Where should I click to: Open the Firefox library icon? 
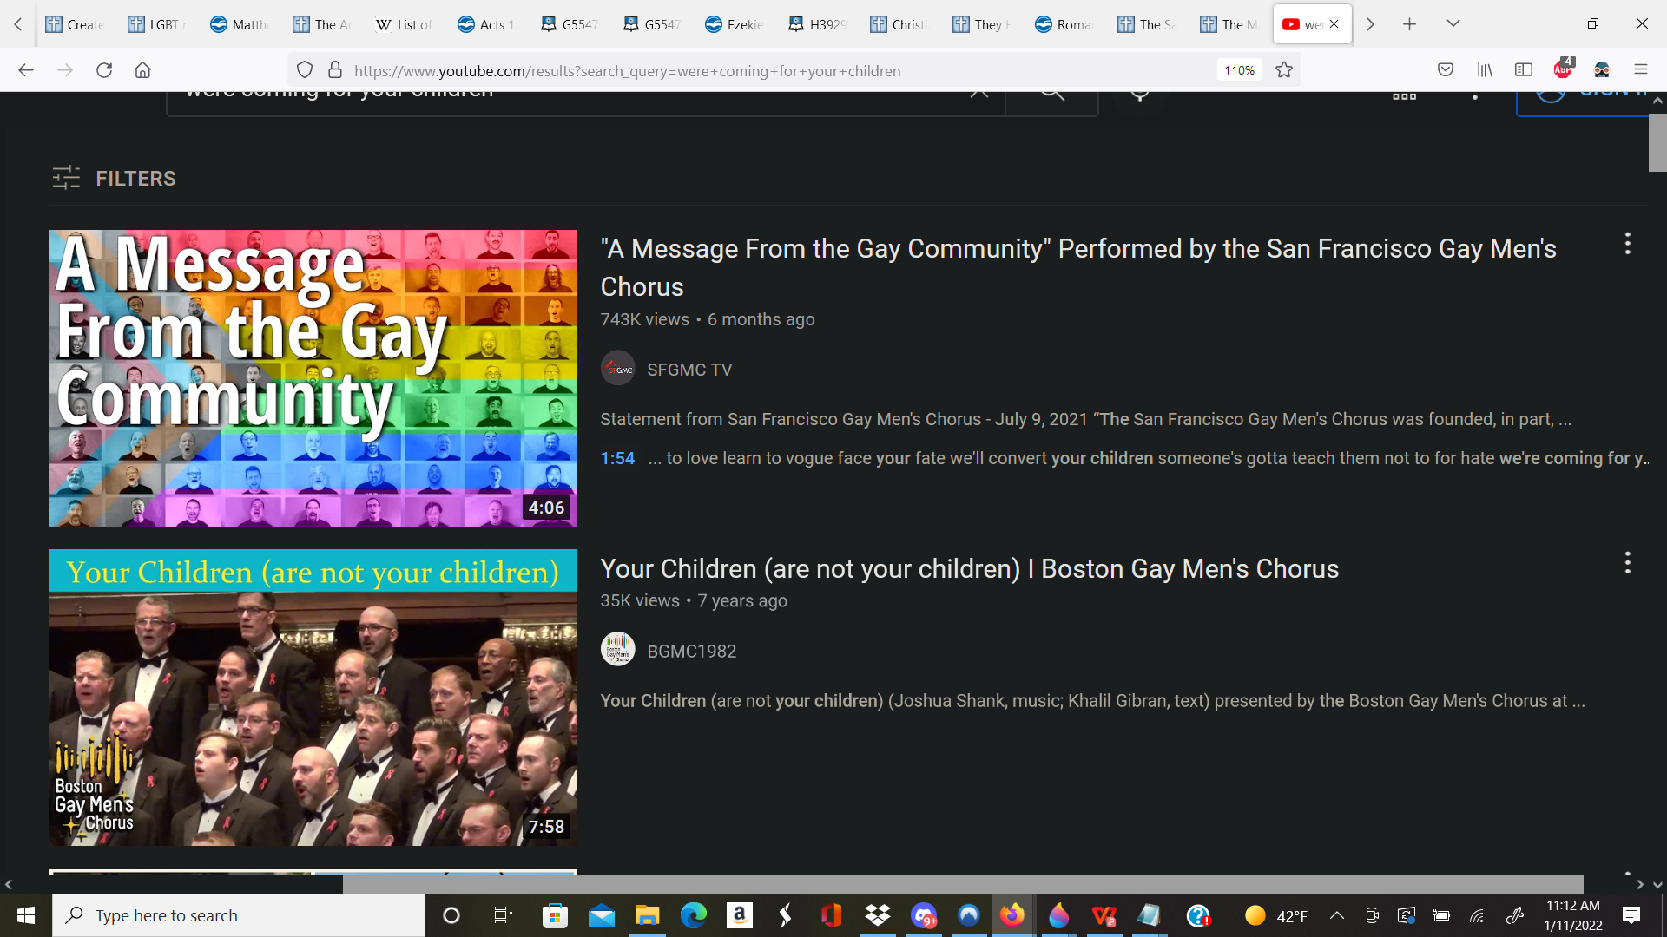(x=1485, y=70)
